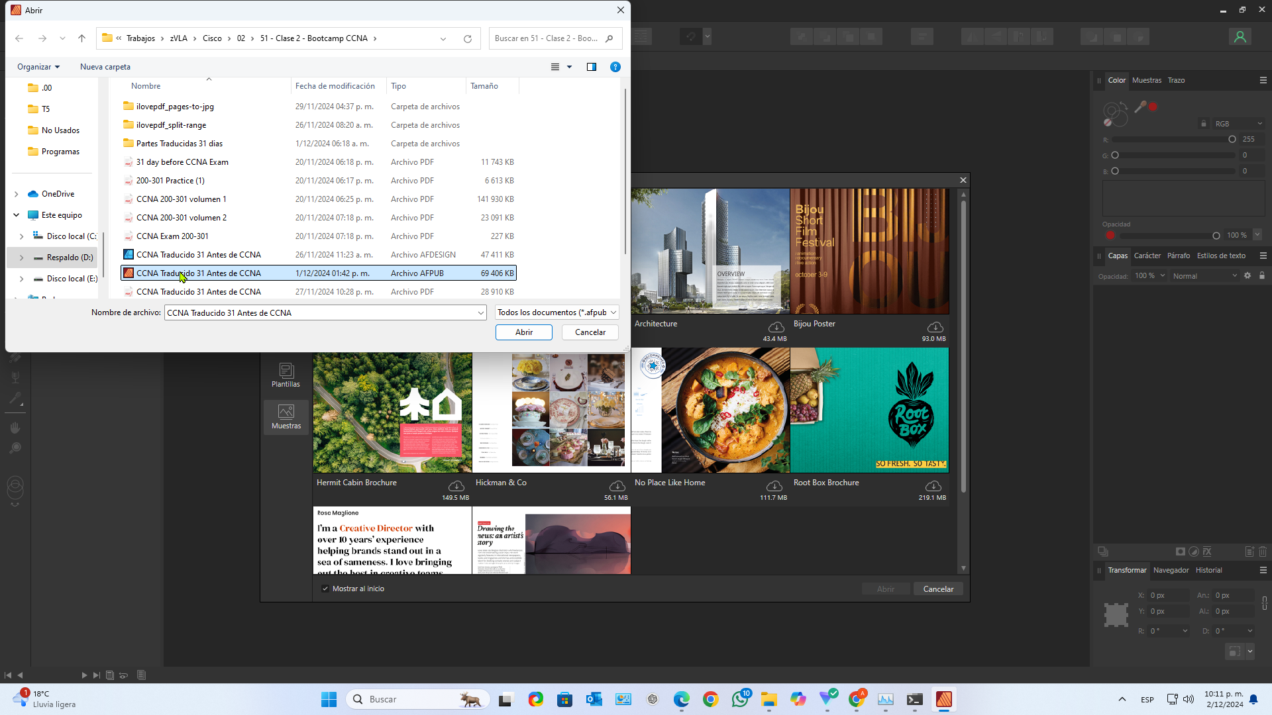This screenshot has height=715, width=1272.
Task: Download the Hermit Cabin Brochure cloud icon
Action: pyautogui.click(x=456, y=487)
